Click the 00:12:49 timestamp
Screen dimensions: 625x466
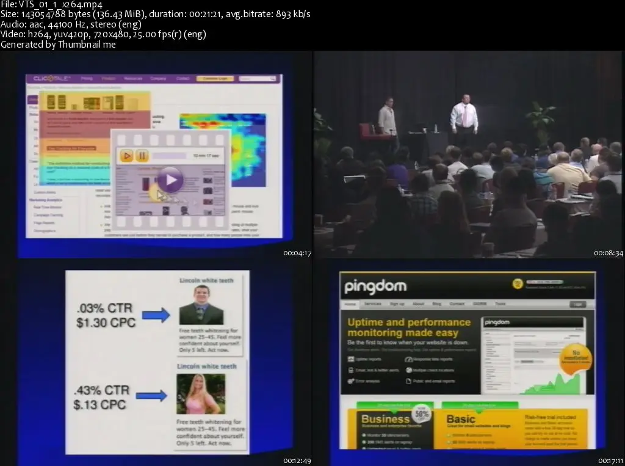click(297, 461)
